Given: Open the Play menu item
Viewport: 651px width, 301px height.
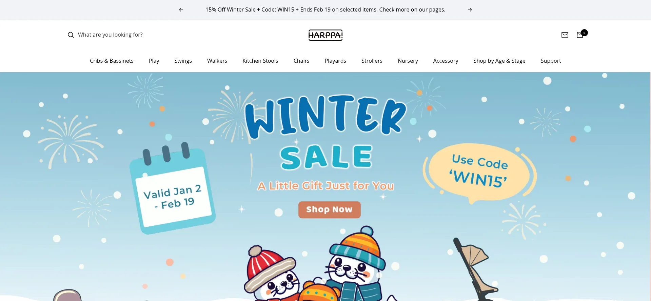Looking at the screenshot, I should point(154,61).
